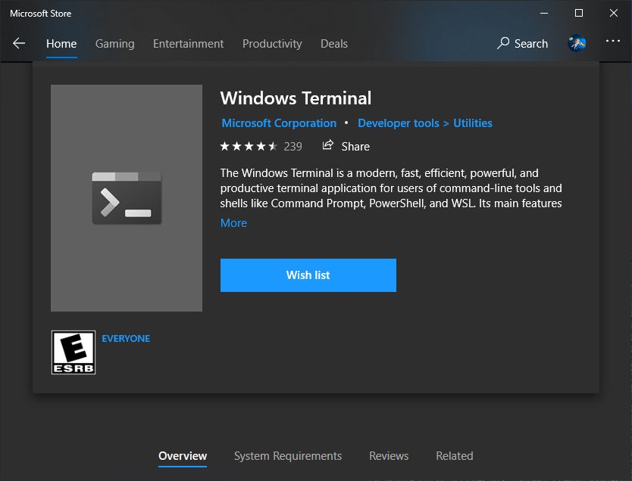Go to the Deals tab
The image size is (632, 481).
(x=334, y=43)
